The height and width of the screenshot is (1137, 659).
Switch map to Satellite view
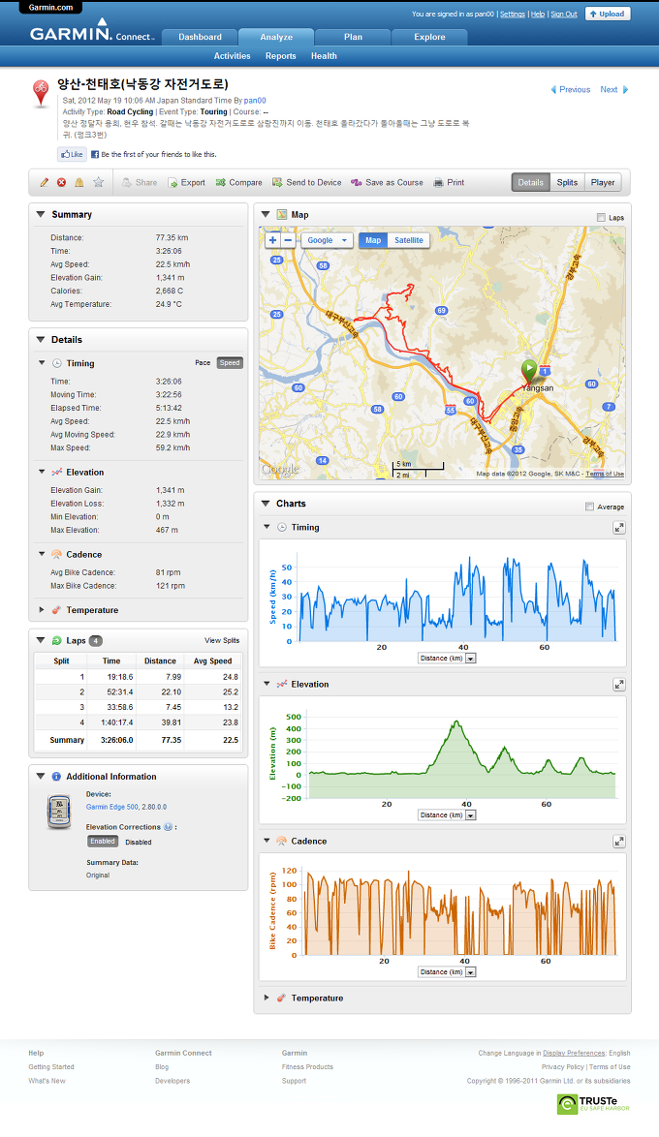pos(409,240)
